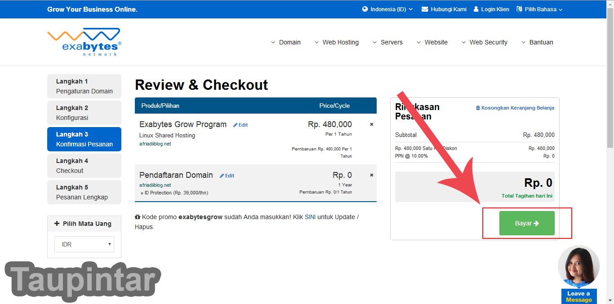Open the Pilih Bahasa language dropdown
Screen dimensions: 614x304
tap(539, 9)
